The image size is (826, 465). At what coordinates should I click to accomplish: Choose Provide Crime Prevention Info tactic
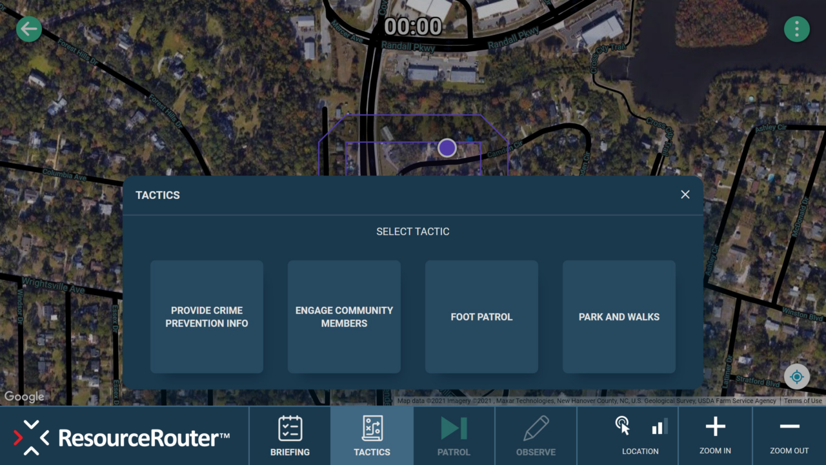click(x=206, y=316)
